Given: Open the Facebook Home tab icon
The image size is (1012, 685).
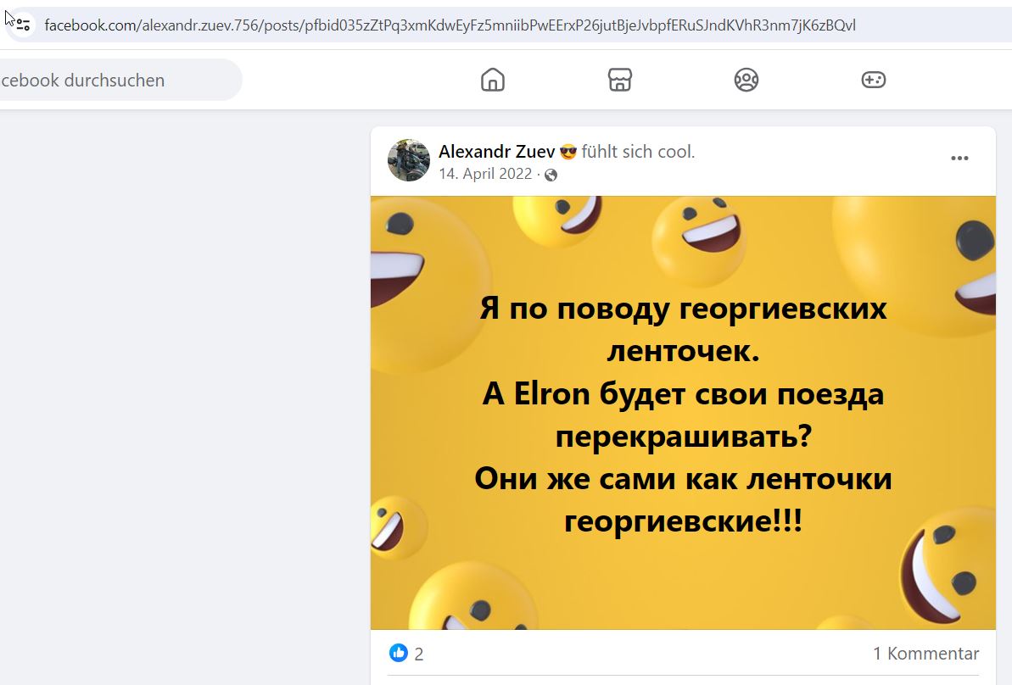Looking at the screenshot, I should [x=493, y=80].
